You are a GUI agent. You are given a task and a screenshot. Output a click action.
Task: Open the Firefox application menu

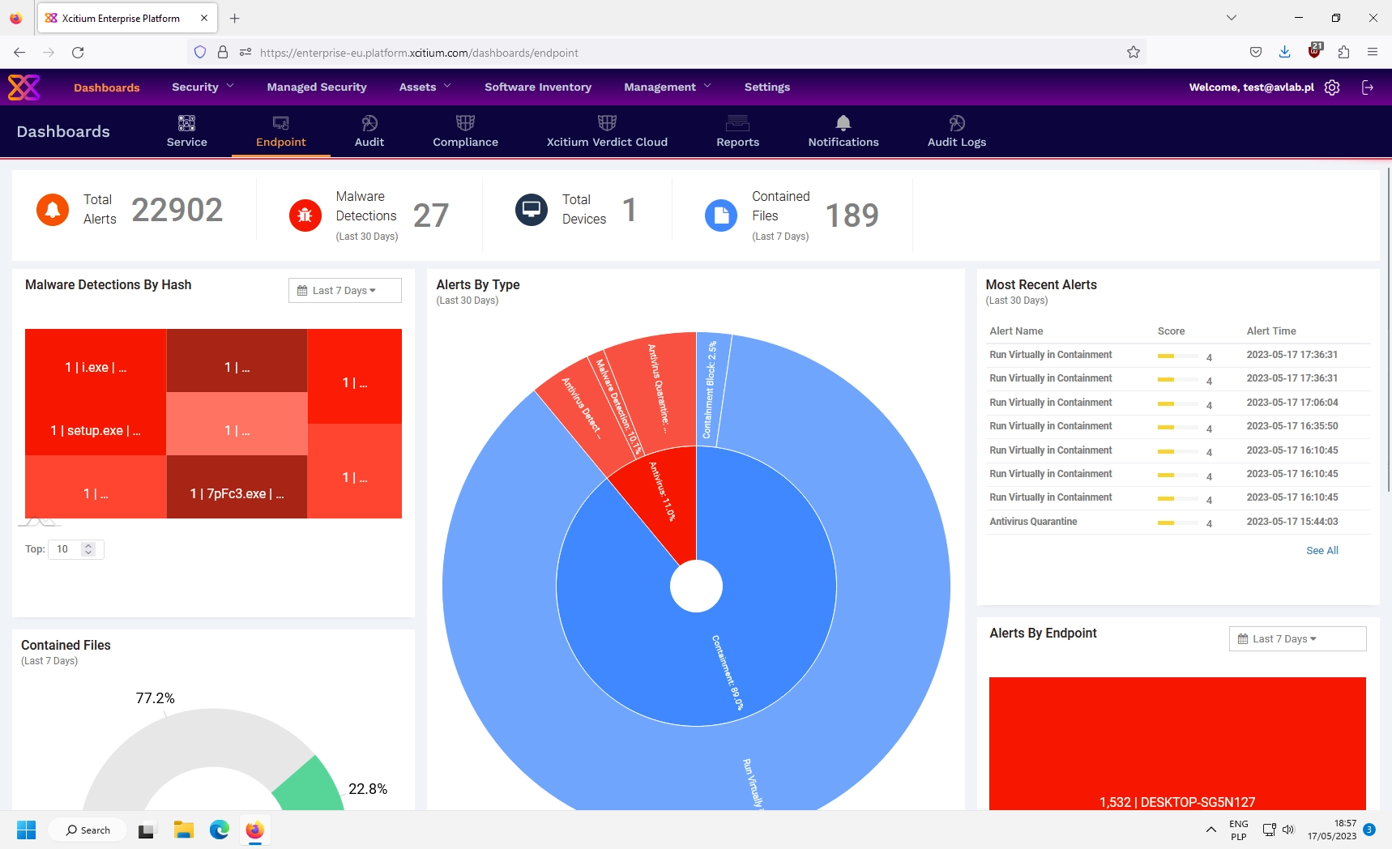click(1373, 53)
